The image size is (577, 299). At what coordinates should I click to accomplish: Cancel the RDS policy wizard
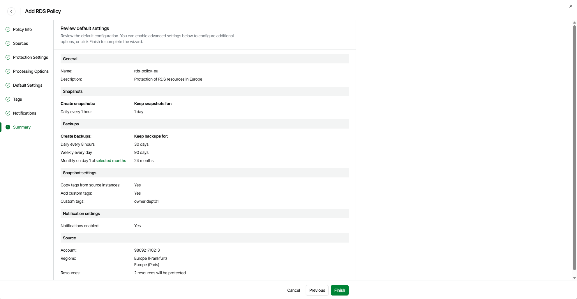click(x=293, y=290)
